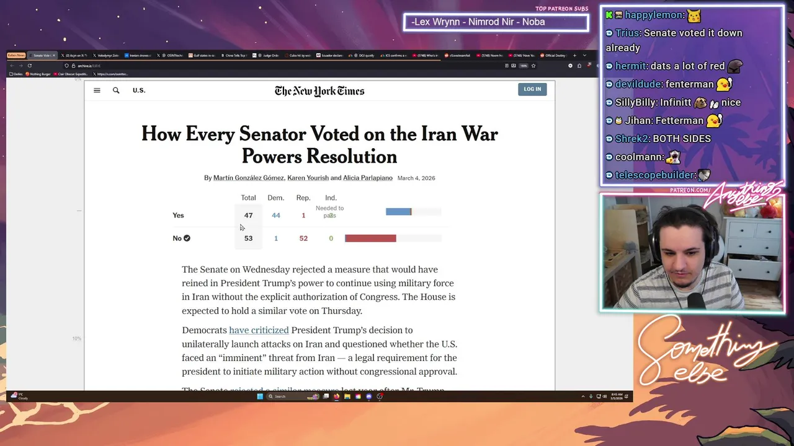Viewport: 794px width, 446px height.
Task: Click the Top Patreon Subs ticker
Action: tap(496, 22)
